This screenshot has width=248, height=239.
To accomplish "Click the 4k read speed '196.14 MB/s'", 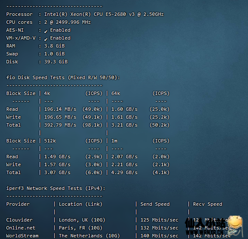I will coord(60,109).
